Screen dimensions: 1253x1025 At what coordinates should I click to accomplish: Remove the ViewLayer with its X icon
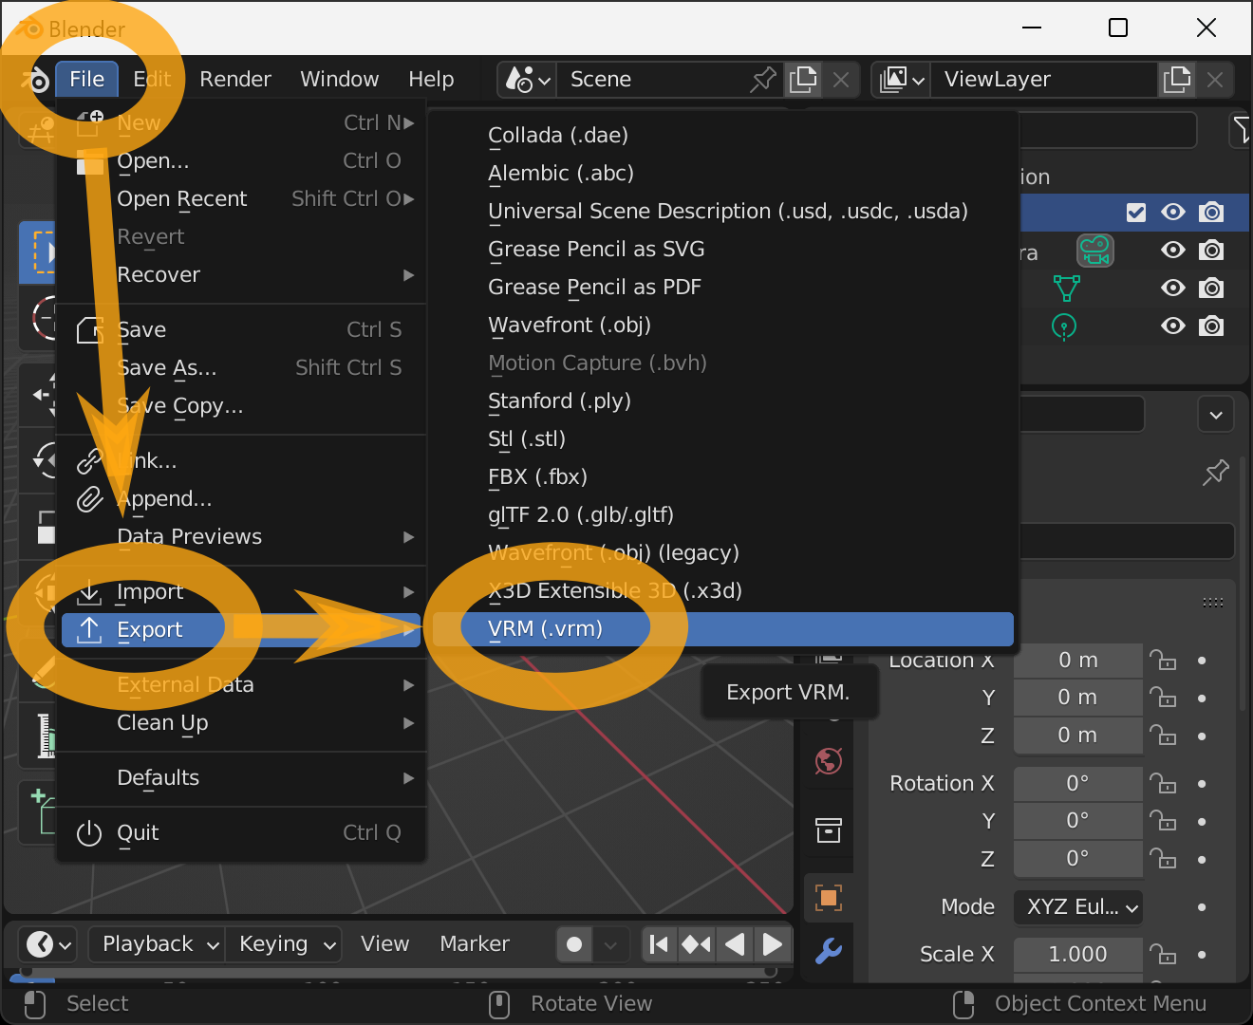click(1215, 80)
